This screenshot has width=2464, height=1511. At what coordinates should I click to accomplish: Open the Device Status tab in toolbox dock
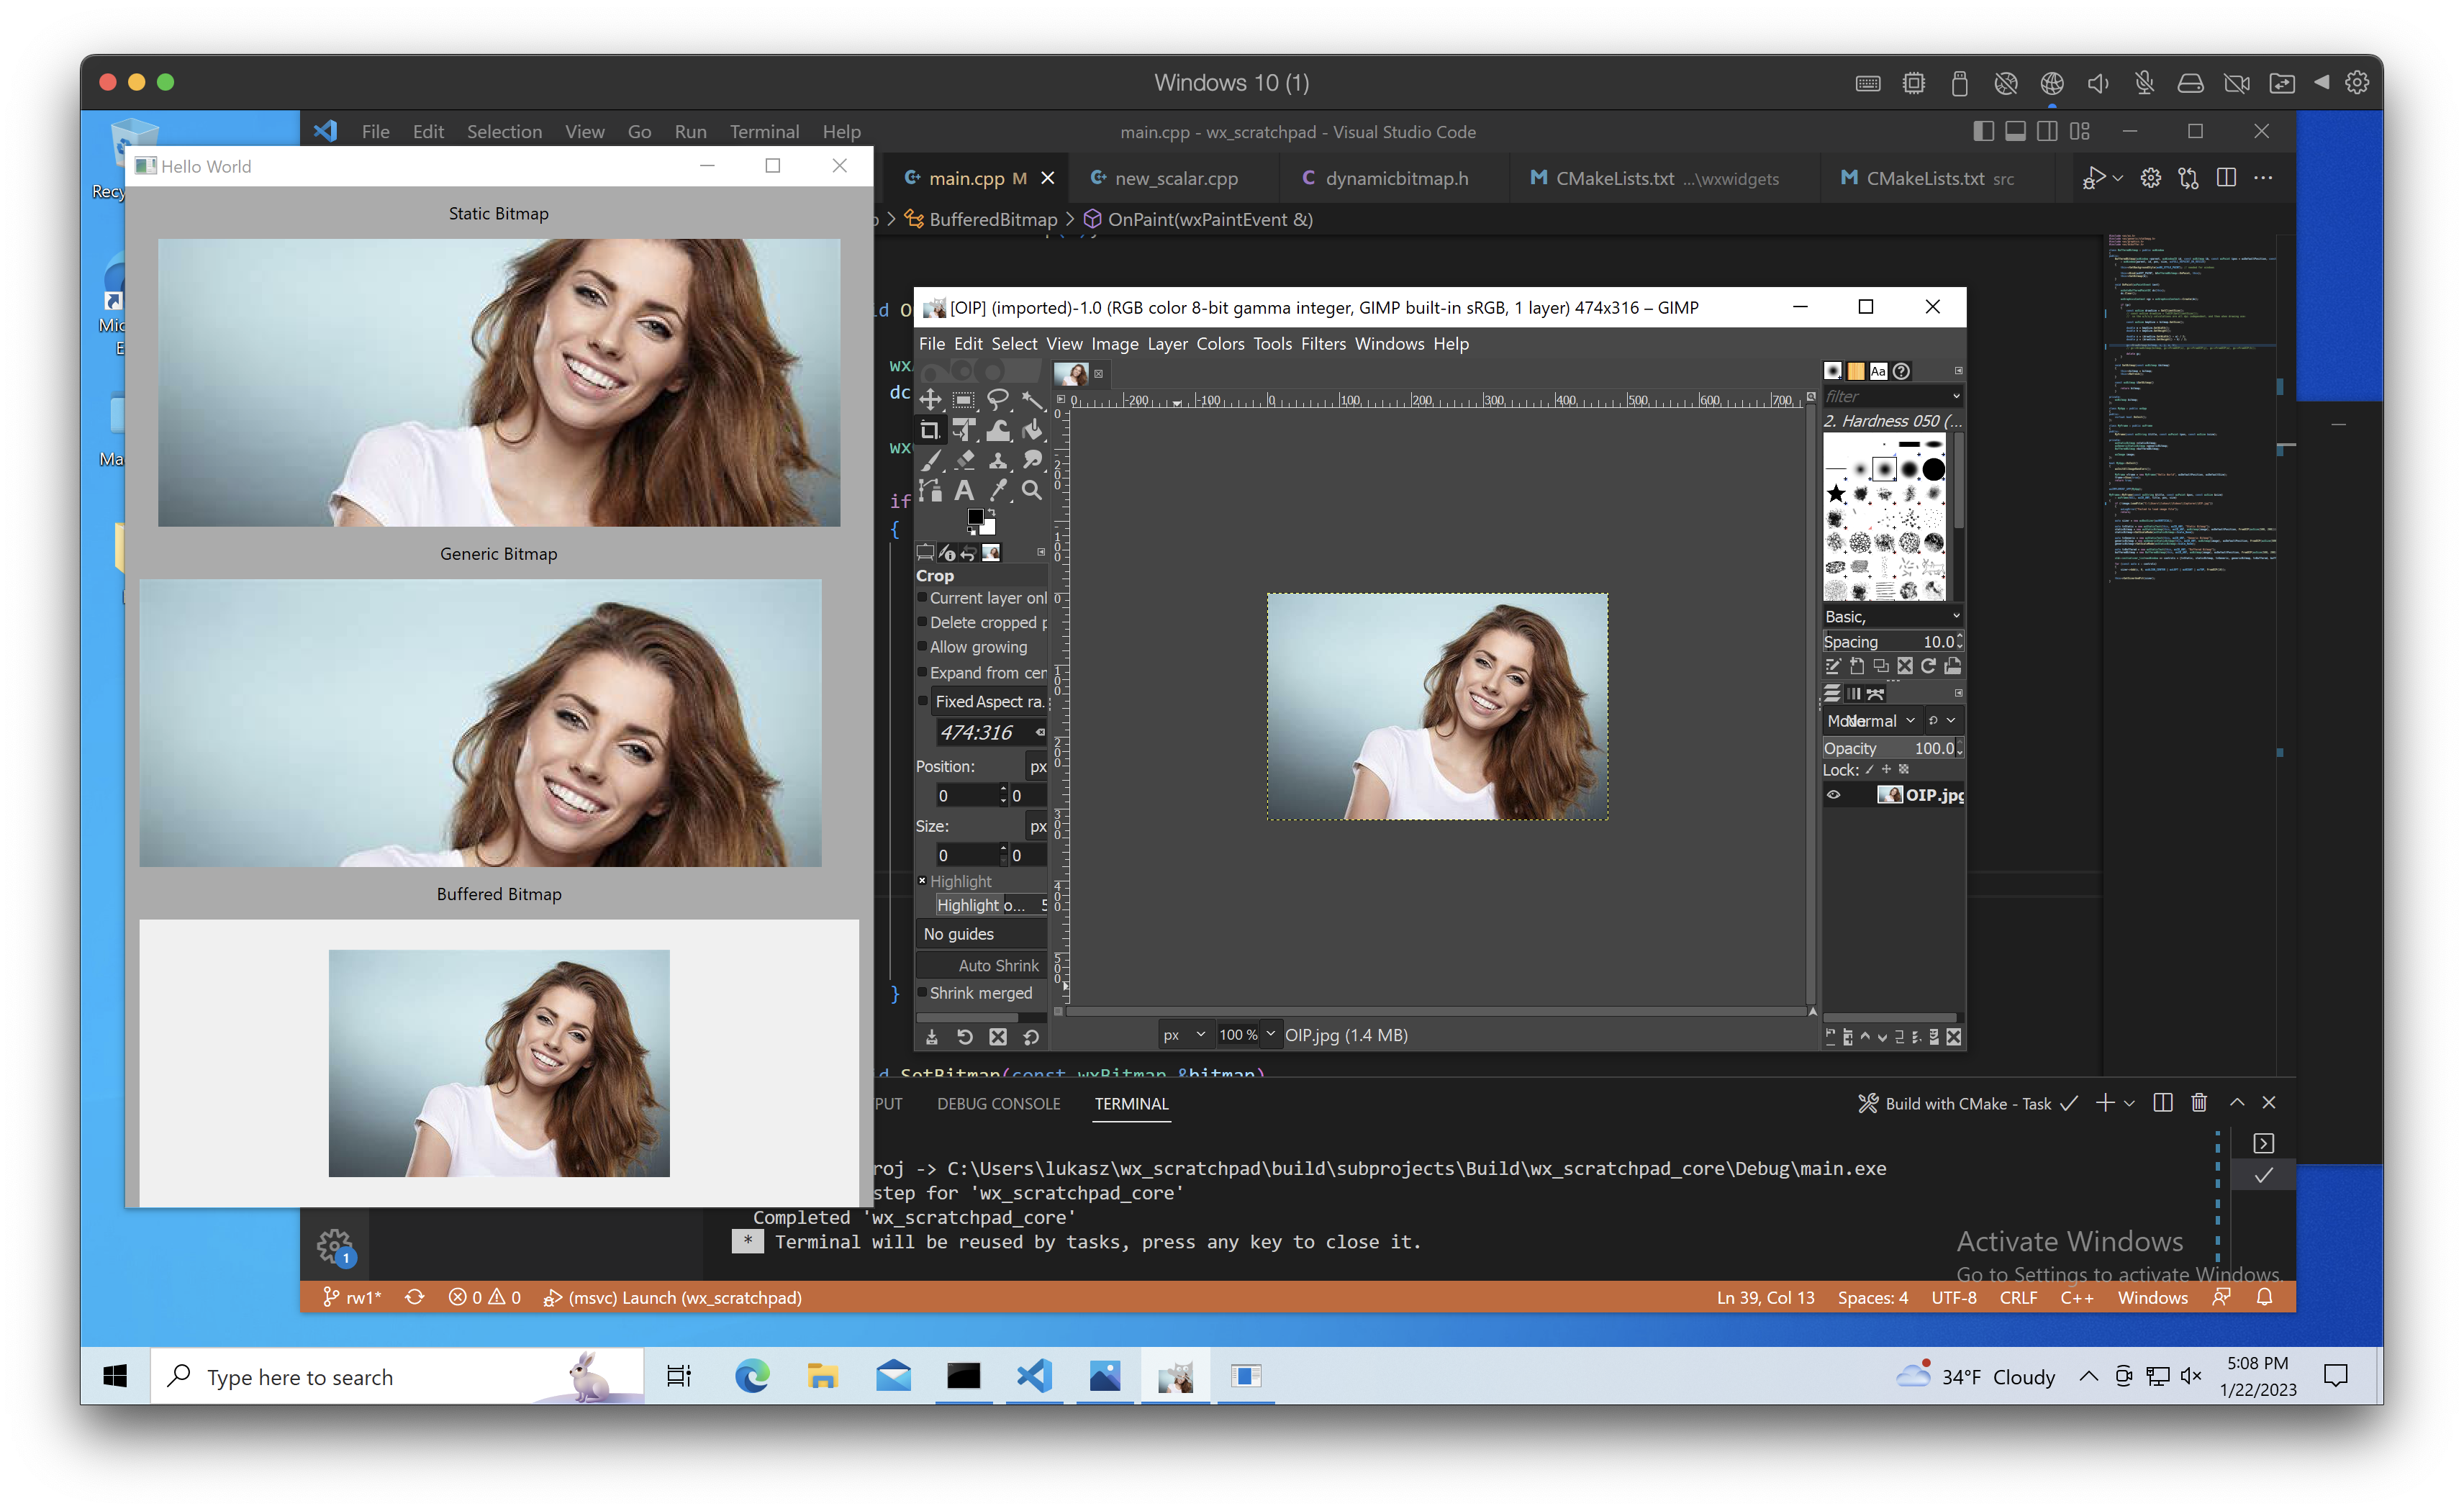click(947, 553)
